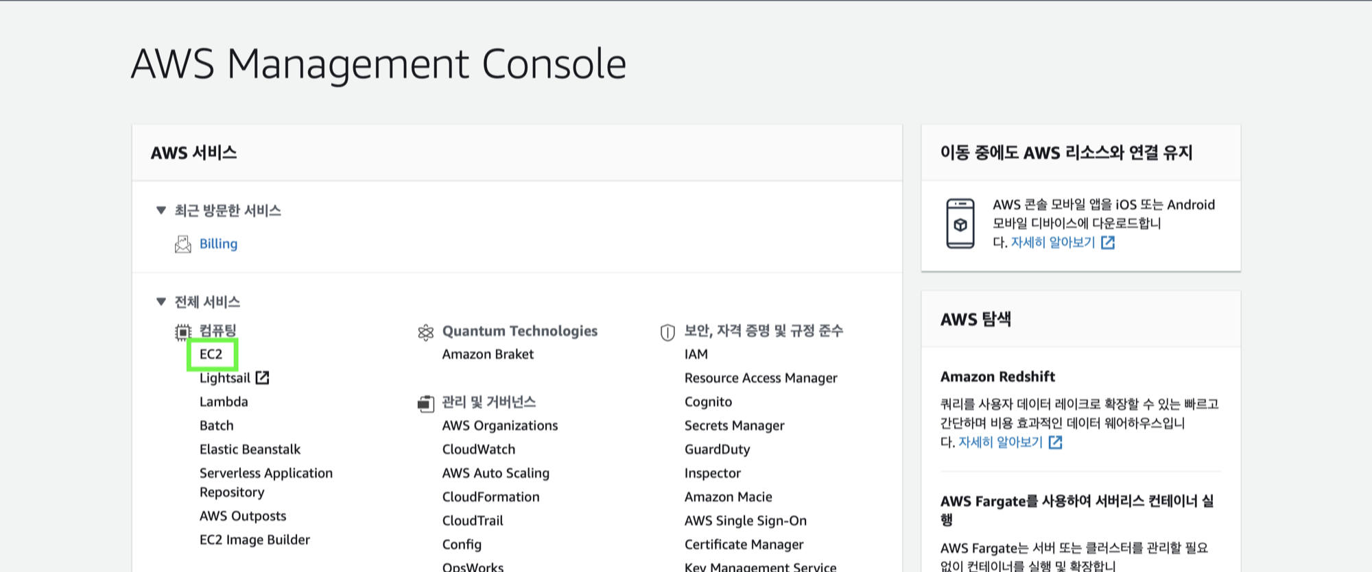Click the 컴퓨팅 compute chip icon
1372x572 pixels.
(182, 332)
